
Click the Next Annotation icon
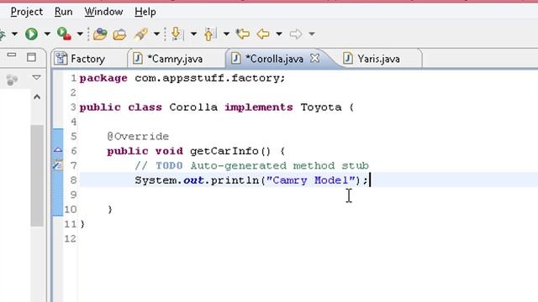pos(177,34)
